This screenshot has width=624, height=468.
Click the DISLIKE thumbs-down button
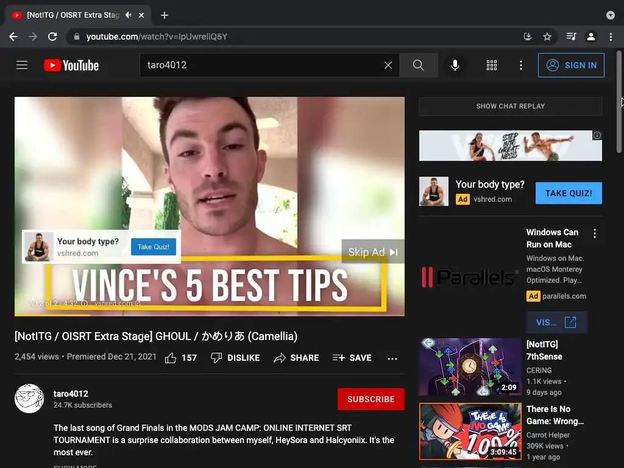coord(235,358)
